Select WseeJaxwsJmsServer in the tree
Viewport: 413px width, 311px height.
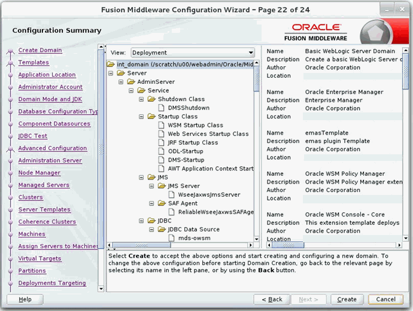[x=209, y=194]
